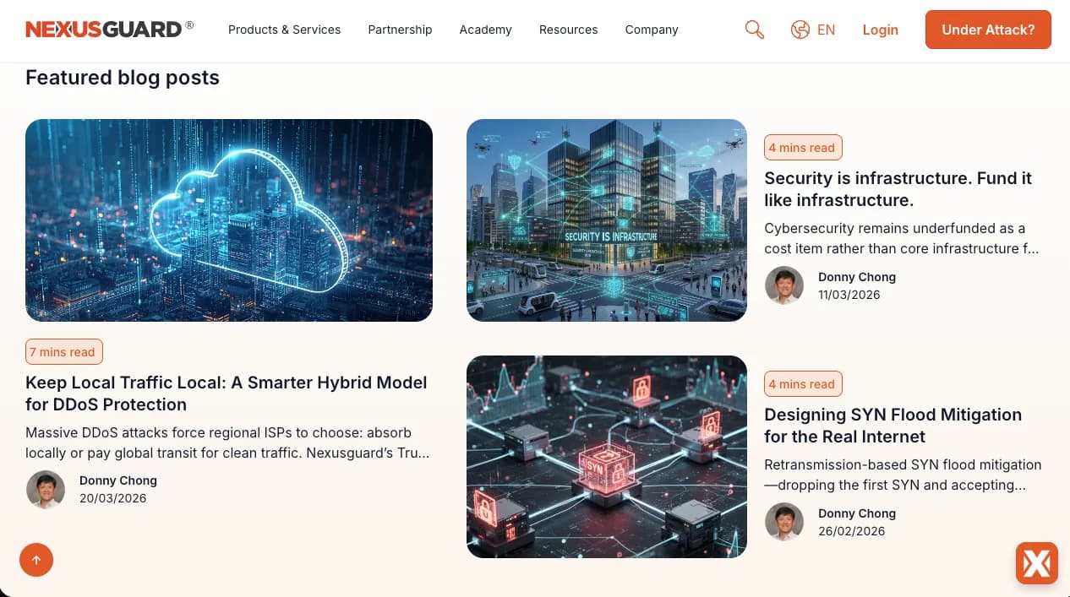
Task: Click the orange back-to-top arrow
Action: pyautogui.click(x=36, y=560)
